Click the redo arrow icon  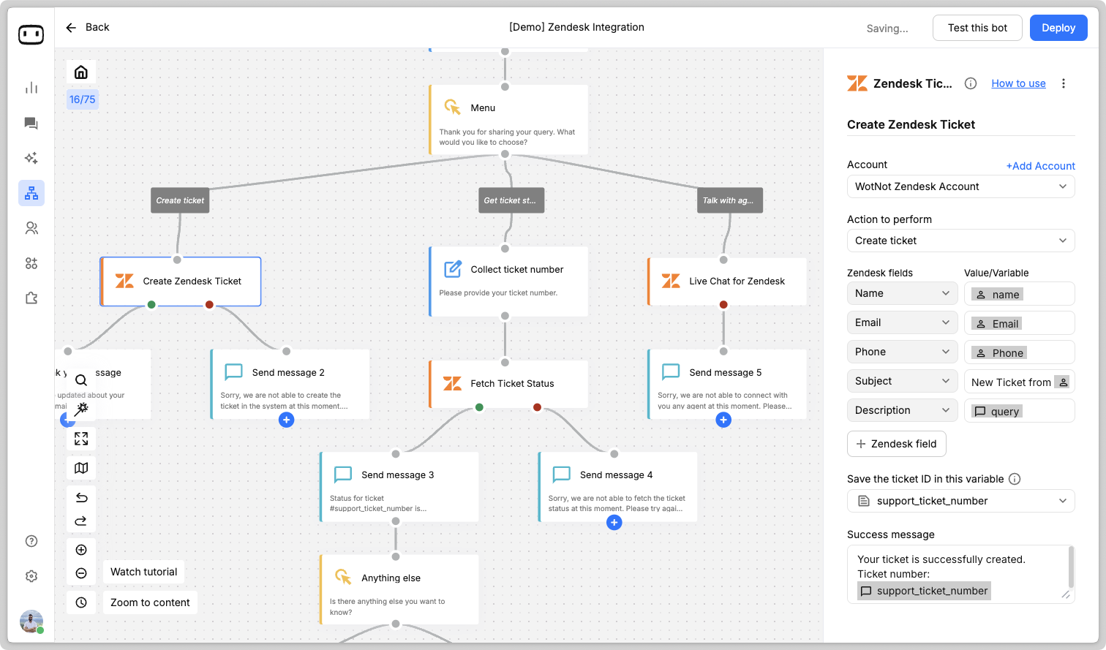click(x=81, y=521)
